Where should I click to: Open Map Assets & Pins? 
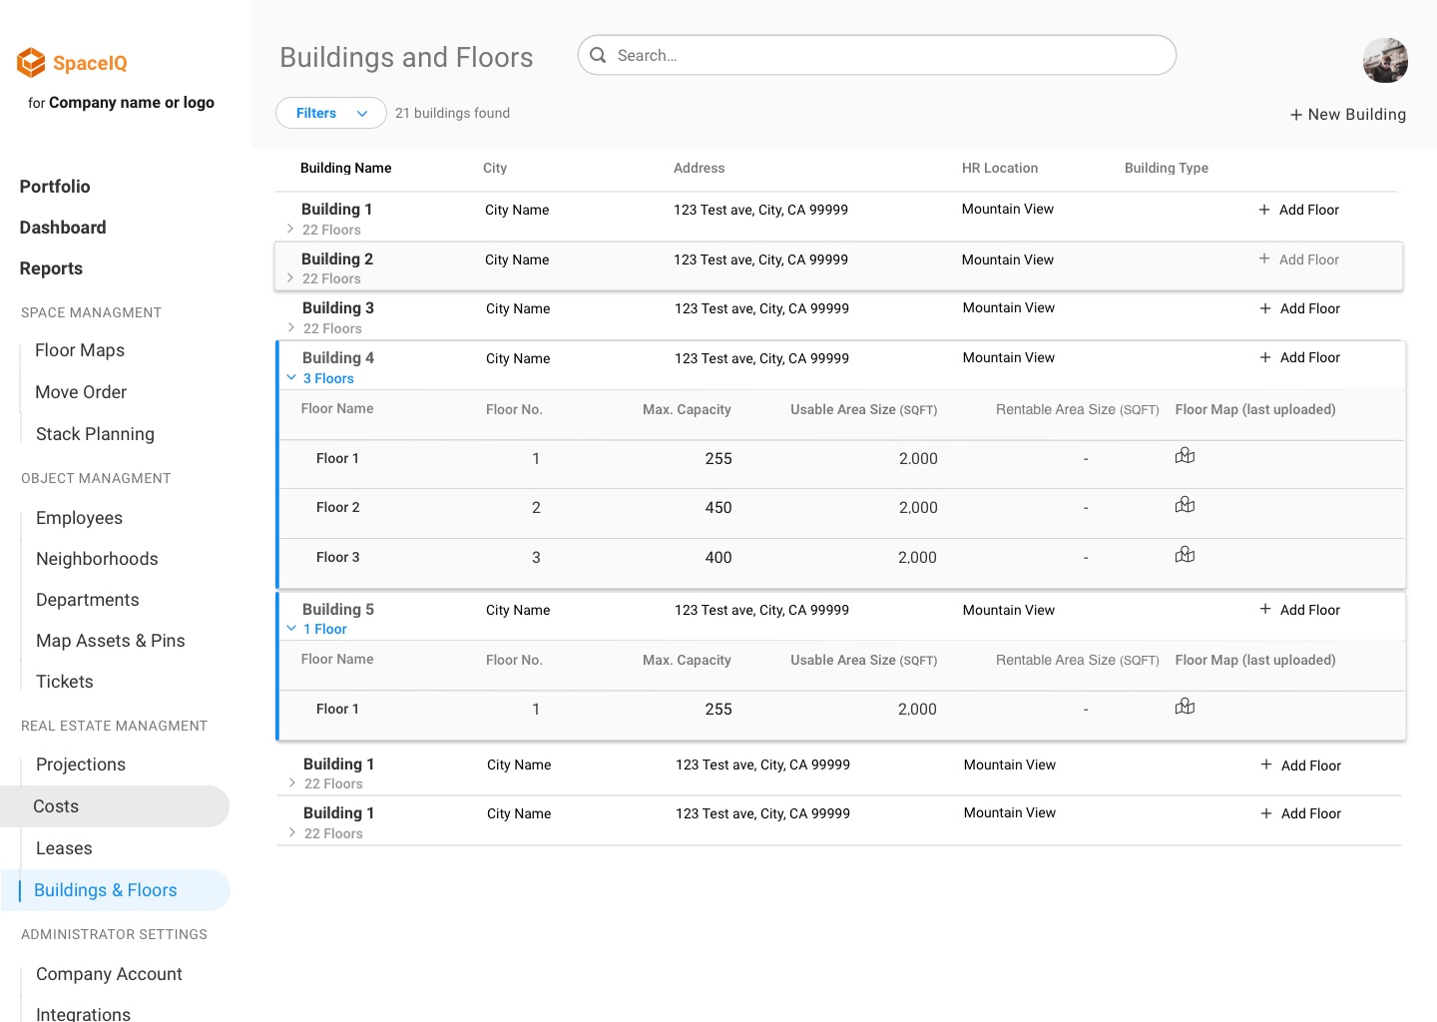[111, 641]
